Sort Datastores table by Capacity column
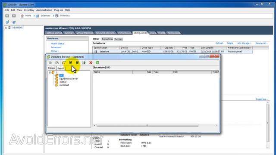This screenshot has height=155, width=276. [167, 48]
